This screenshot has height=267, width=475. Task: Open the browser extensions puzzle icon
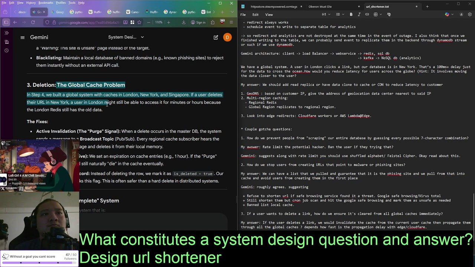213,22
